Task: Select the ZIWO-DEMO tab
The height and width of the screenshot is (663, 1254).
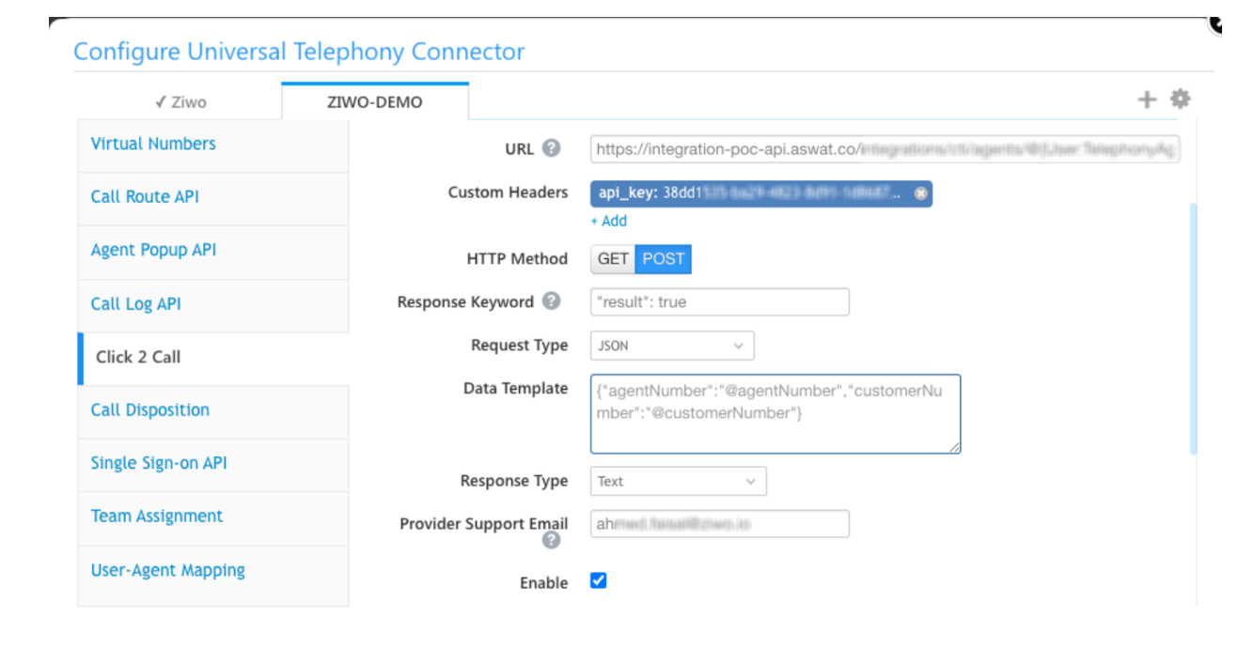Action: [375, 101]
